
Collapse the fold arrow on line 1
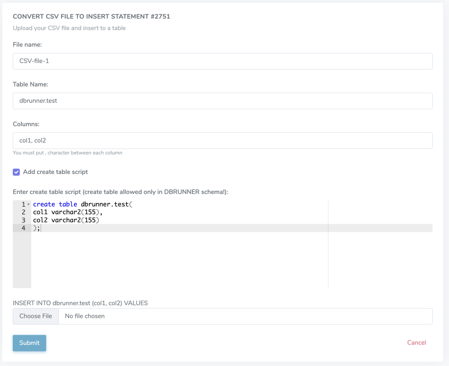coord(29,204)
